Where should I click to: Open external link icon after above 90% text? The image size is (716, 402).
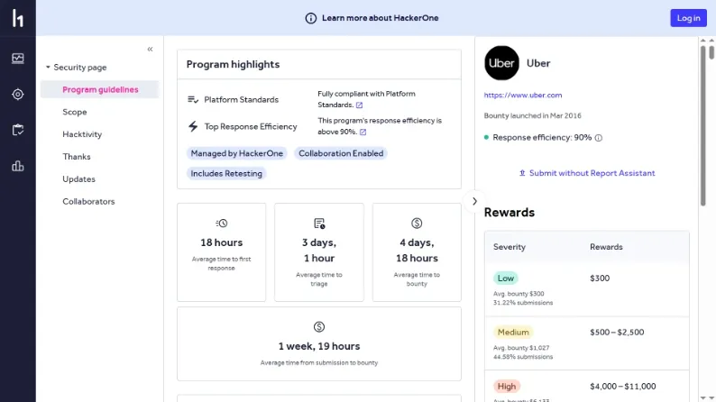pyautogui.click(x=363, y=132)
